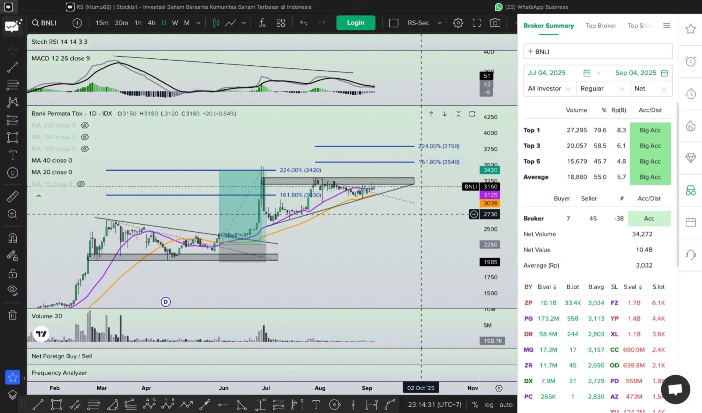
Task: Switch to WhatsApp Business browser tab
Action: (531, 7)
